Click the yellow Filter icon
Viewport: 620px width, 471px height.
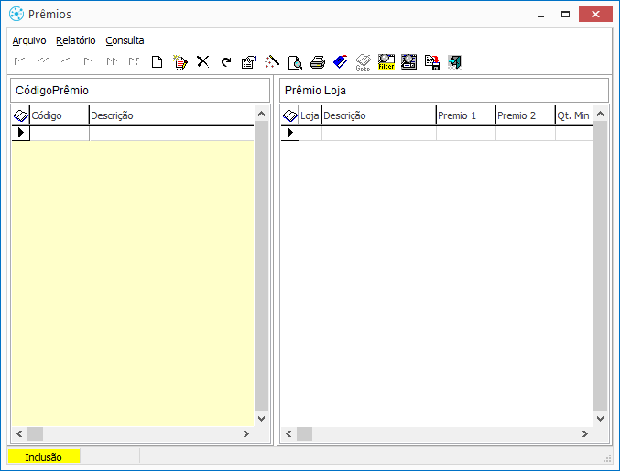pyautogui.click(x=386, y=62)
